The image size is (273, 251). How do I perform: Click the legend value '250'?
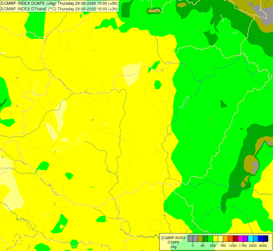213,246
